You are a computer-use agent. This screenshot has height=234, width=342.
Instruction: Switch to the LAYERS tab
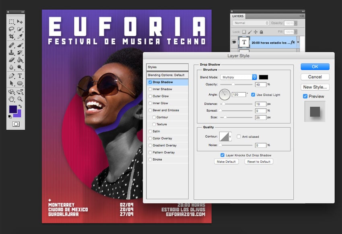pos(238,16)
